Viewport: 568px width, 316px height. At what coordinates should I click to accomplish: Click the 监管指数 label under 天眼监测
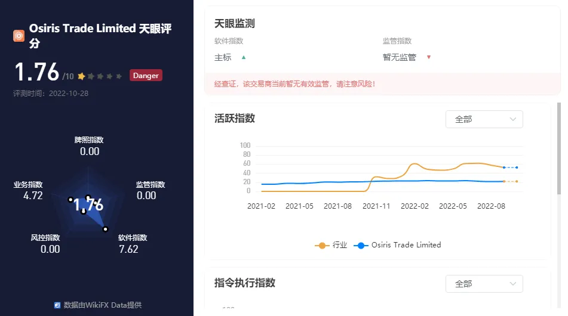pos(397,41)
